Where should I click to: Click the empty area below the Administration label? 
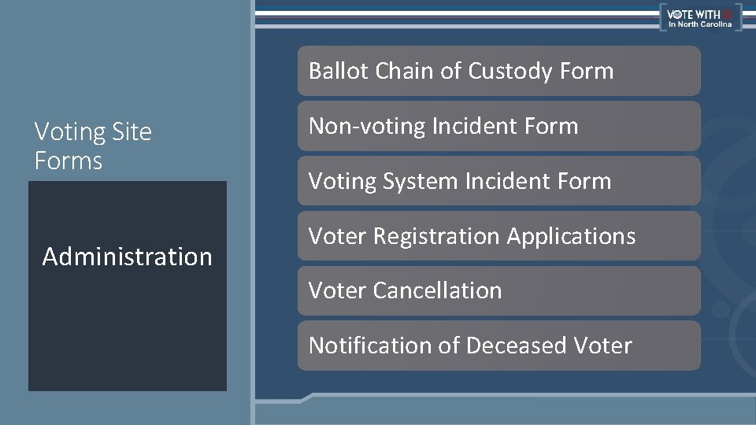[x=128, y=338]
